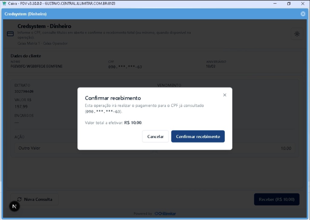
Task: Click the round N badge icon
Action: click(15, 206)
